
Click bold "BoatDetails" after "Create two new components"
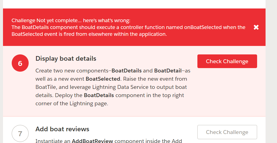pyautogui.click(x=127, y=71)
